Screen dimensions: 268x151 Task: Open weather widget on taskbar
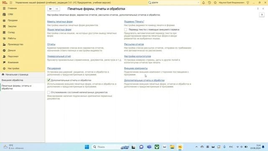(14, 147)
